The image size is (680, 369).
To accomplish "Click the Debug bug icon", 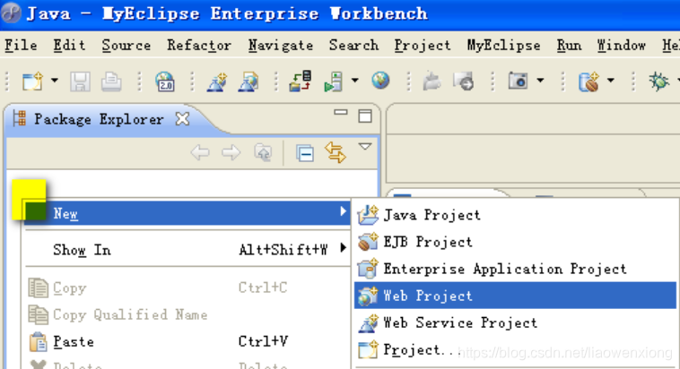I will 658,81.
